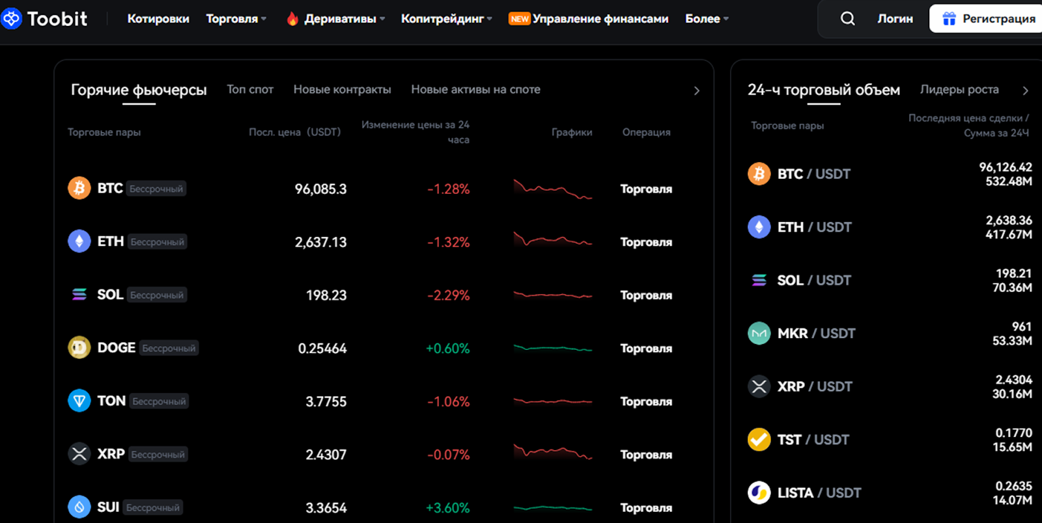Image resolution: width=1042 pixels, height=523 pixels.
Task: Click the MKR coin icon
Action: pyautogui.click(x=759, y=333)
